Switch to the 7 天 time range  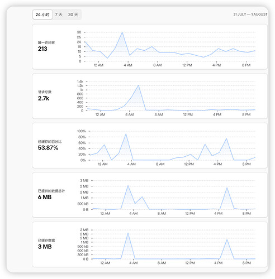pyautogui.click(x=59, y=15)
